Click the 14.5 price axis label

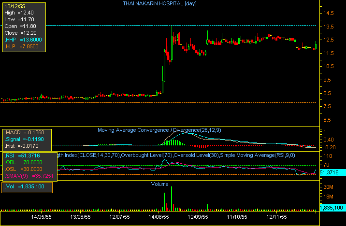click(329, 13)
